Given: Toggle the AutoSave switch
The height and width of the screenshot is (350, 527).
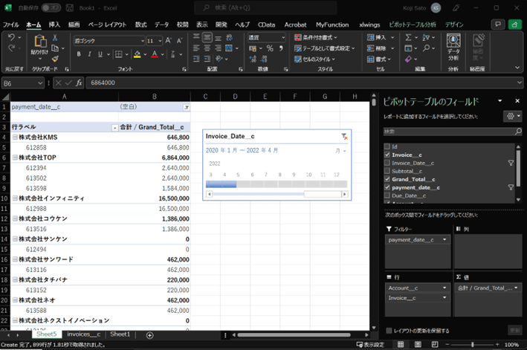Looking at the screenshot, I should point(51,7).
